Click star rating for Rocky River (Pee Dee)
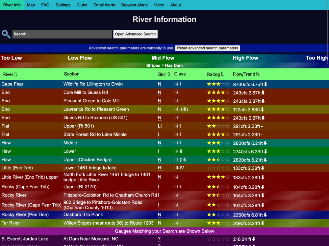329x246 pixels. [x=218, y=215]
